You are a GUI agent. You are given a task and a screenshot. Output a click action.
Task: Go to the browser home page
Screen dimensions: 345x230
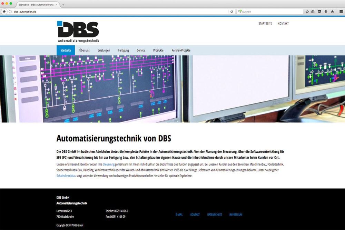(x=332, y=11)
